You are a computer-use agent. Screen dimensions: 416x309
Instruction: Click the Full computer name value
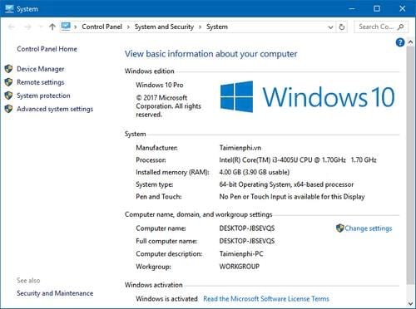tap(247, 241)
